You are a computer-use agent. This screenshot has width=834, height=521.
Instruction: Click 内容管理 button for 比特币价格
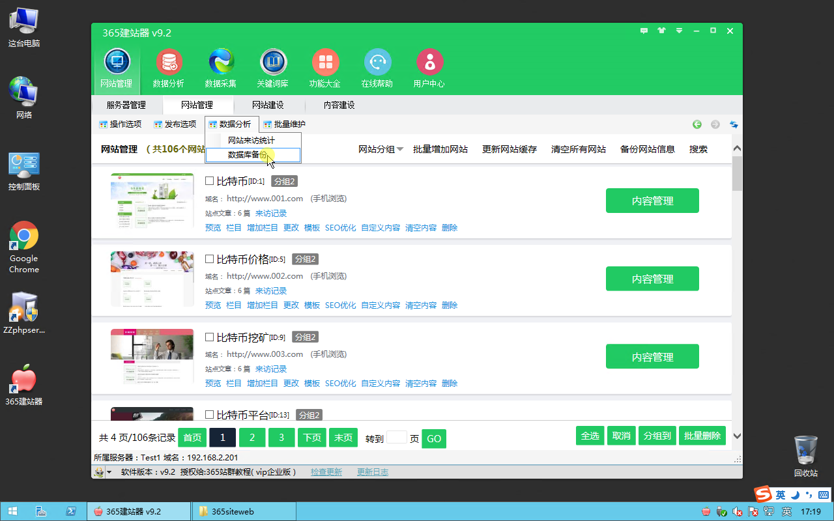[652, 279]
